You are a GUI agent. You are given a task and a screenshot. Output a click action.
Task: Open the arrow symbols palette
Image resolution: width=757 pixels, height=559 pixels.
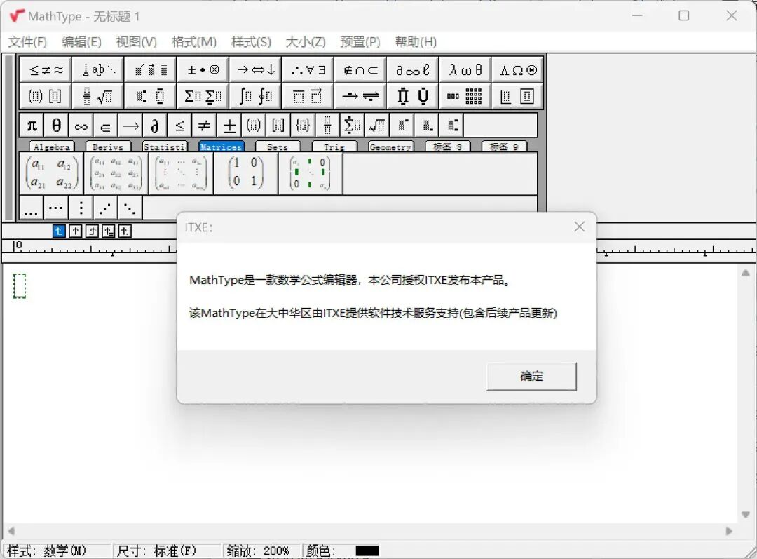(256, 70)
